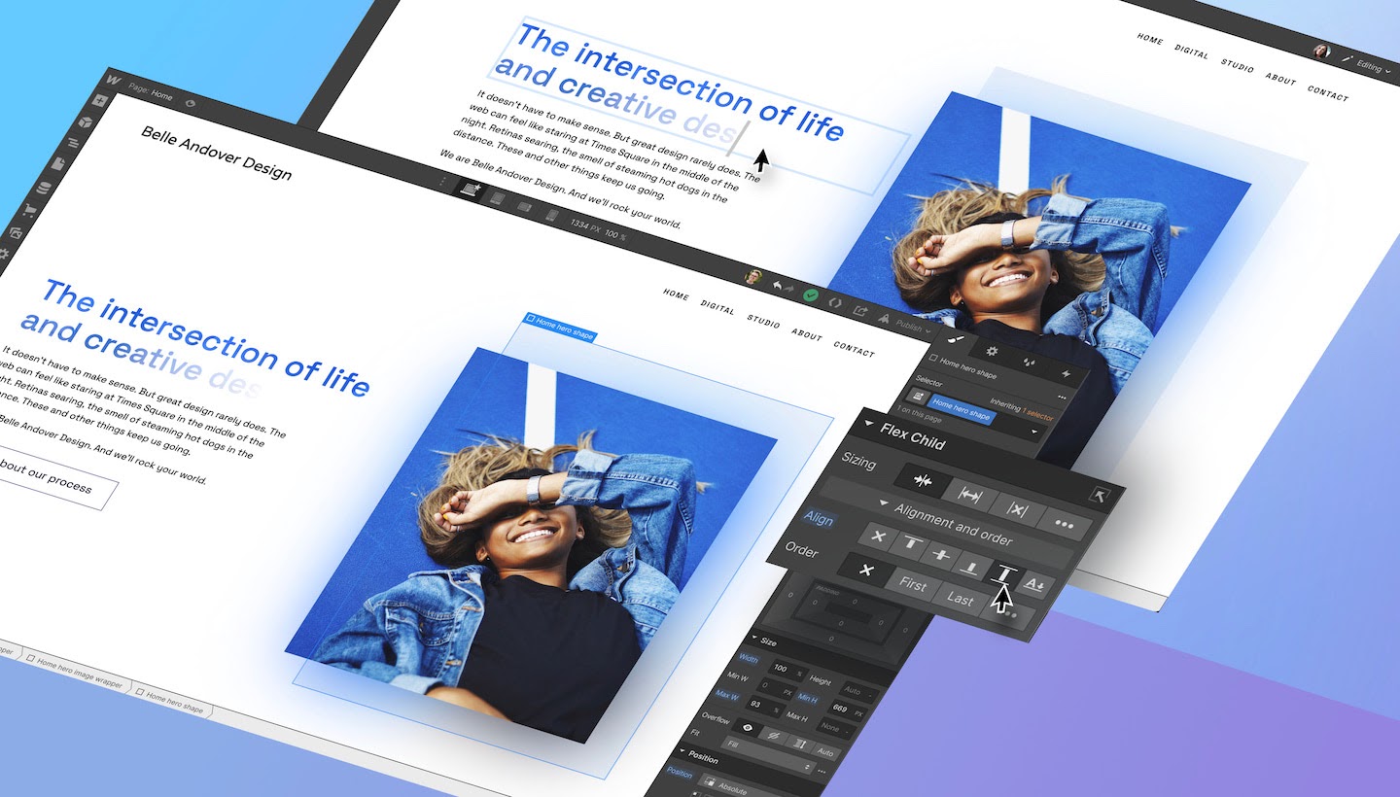The width and height of the screenshot is (1400, 797).
Task: Open the Assets image panel
Action: 16,233
